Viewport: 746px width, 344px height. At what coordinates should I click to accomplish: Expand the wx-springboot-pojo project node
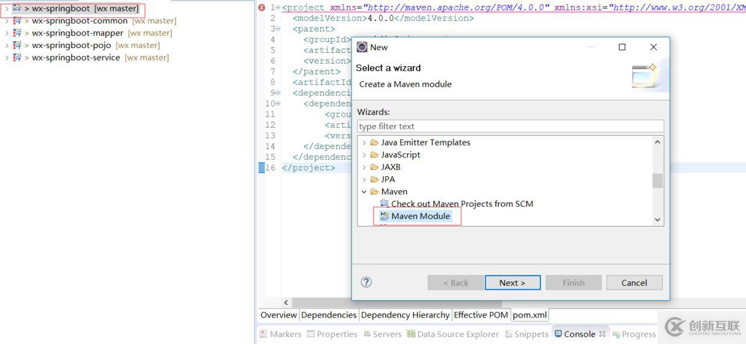(7, 45)
